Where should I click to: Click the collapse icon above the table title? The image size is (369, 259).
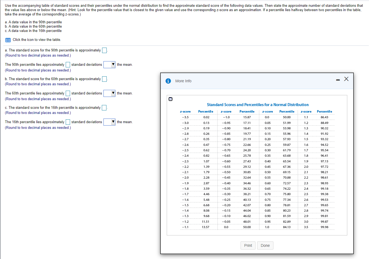(x=171, y=99)
